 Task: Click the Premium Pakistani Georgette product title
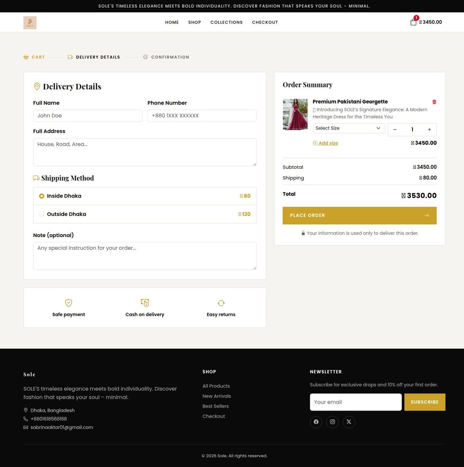click(x=350, y=102)
